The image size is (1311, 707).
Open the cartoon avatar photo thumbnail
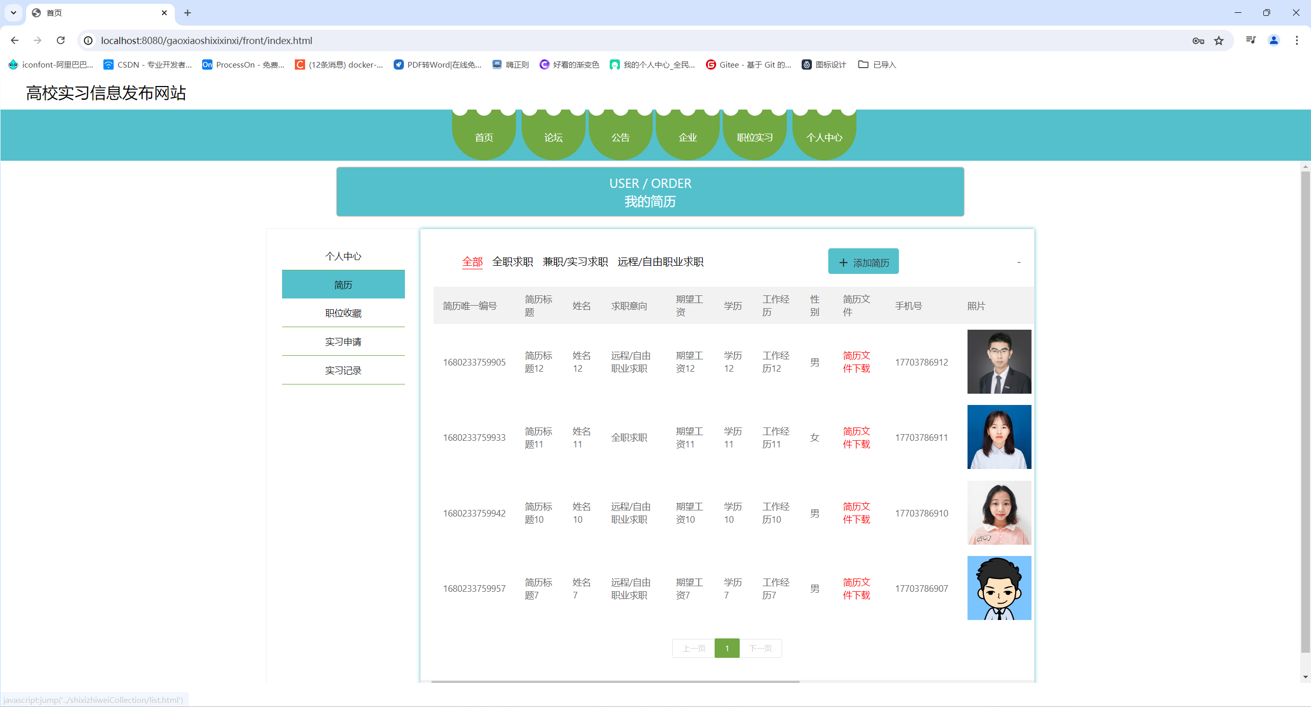point(999,588)
